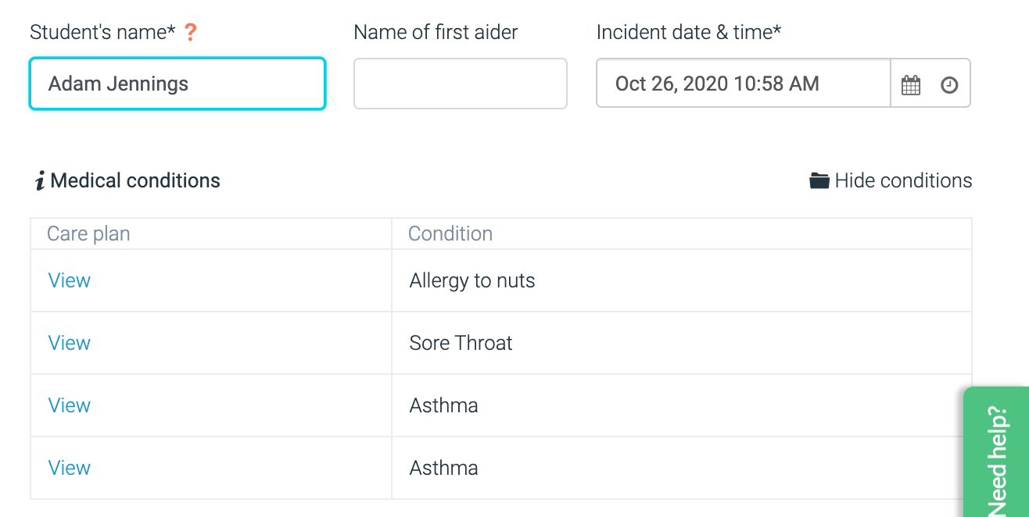Viewport: 1029px width, 517px height.
Task: Click the Incident date & time label
Action: click(x=688, y=32)
